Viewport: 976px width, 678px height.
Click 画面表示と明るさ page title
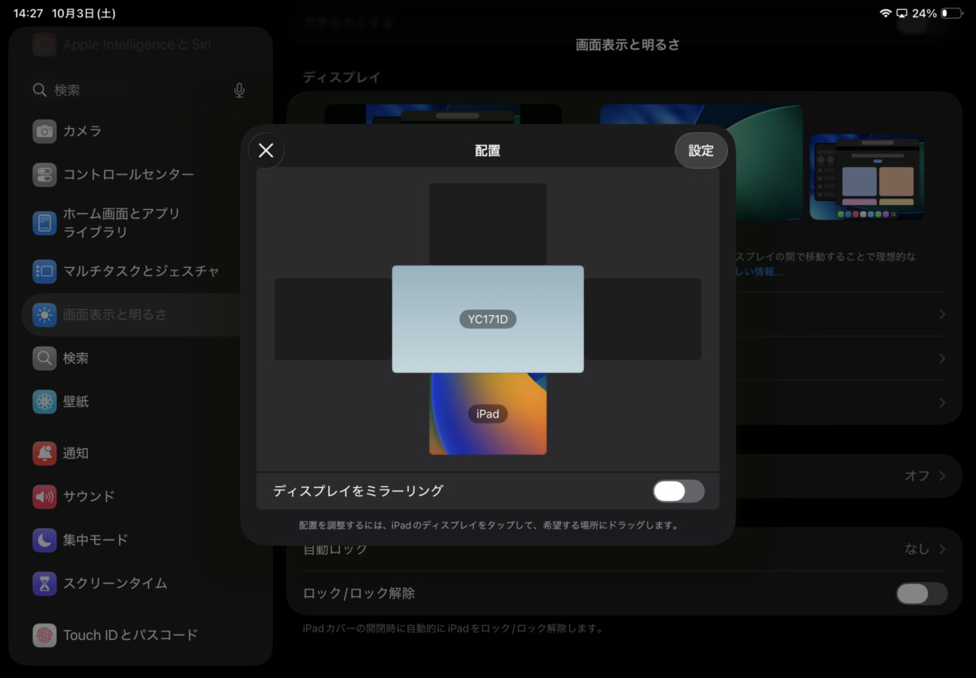(x=628, y=45)
